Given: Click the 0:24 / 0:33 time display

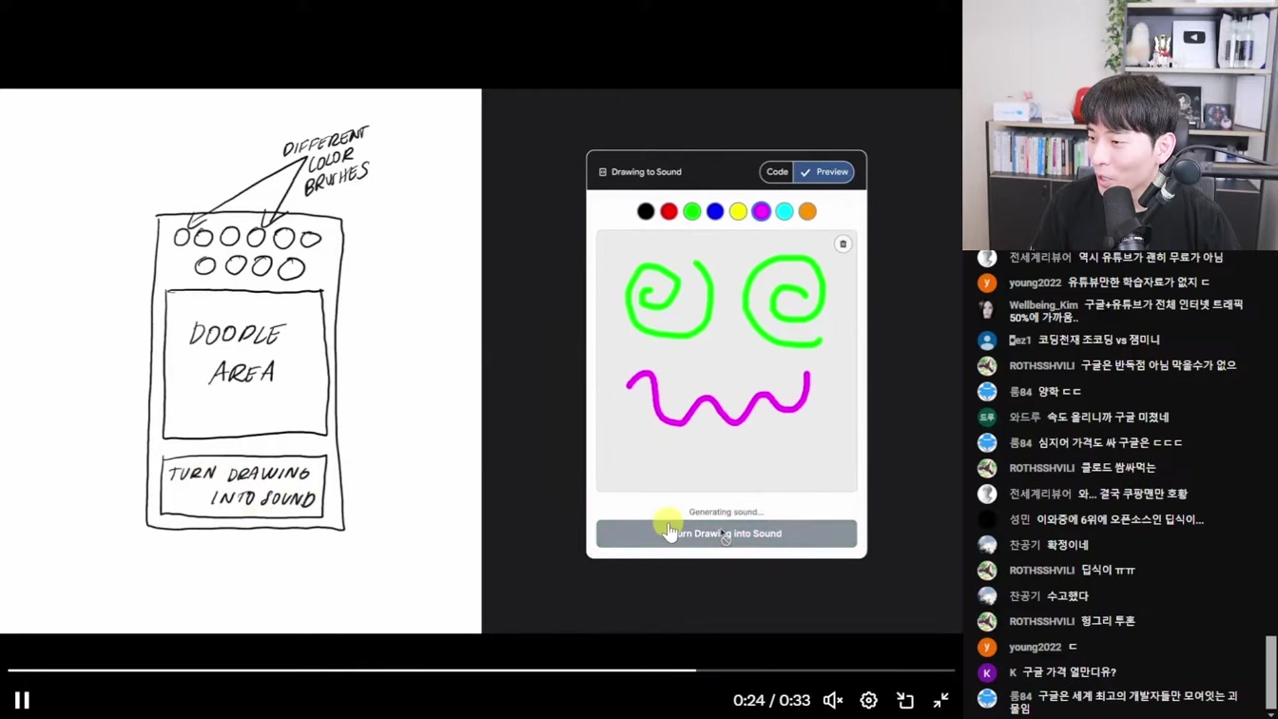Looking at the screenshot, I should pos(771,701).
